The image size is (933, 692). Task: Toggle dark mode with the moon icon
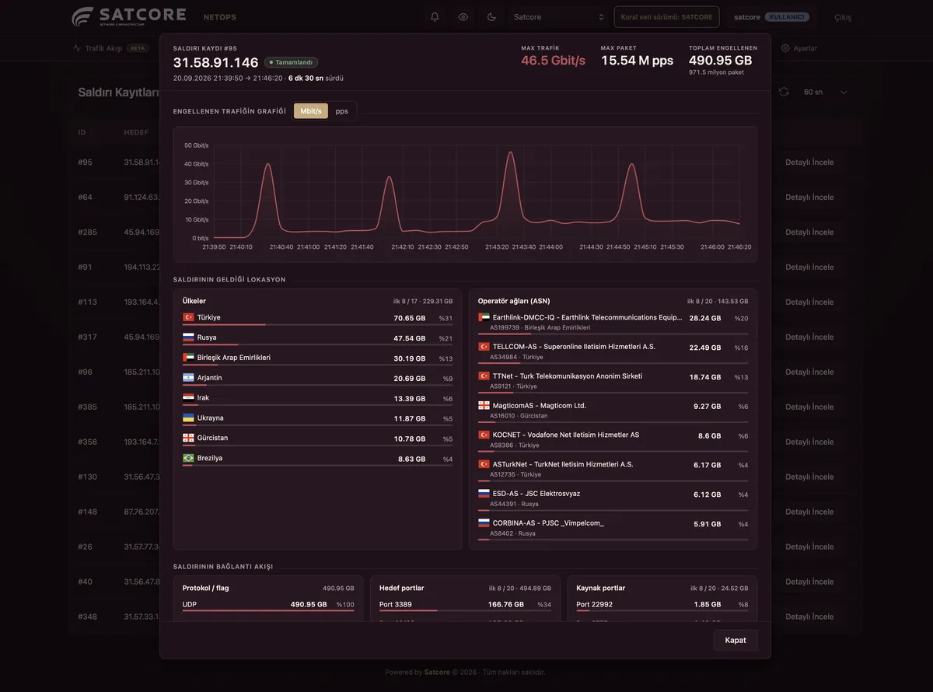[491, 17]
